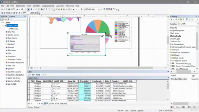
Task: Collapse the Layers data frame tree node
Action: point(1,23)
